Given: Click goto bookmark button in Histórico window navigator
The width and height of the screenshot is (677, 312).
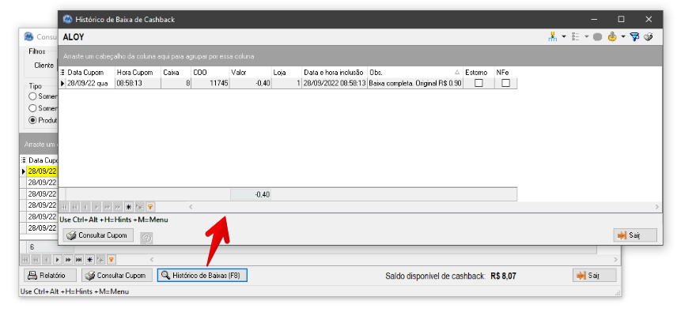Looking at the screenshot, I should click(x=139, y=207).
